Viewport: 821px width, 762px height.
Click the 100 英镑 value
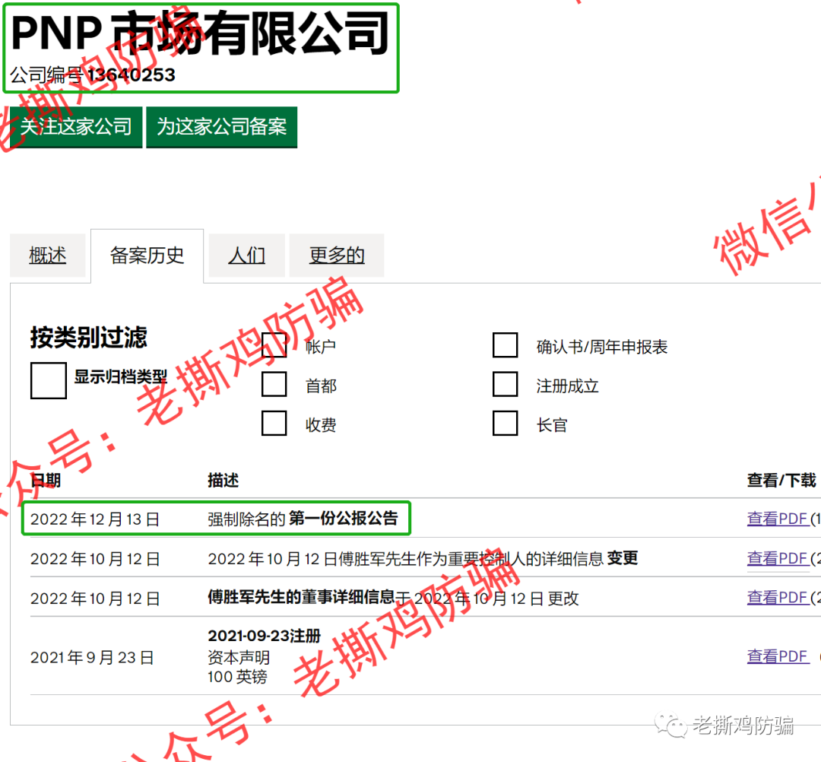[237, 677]
